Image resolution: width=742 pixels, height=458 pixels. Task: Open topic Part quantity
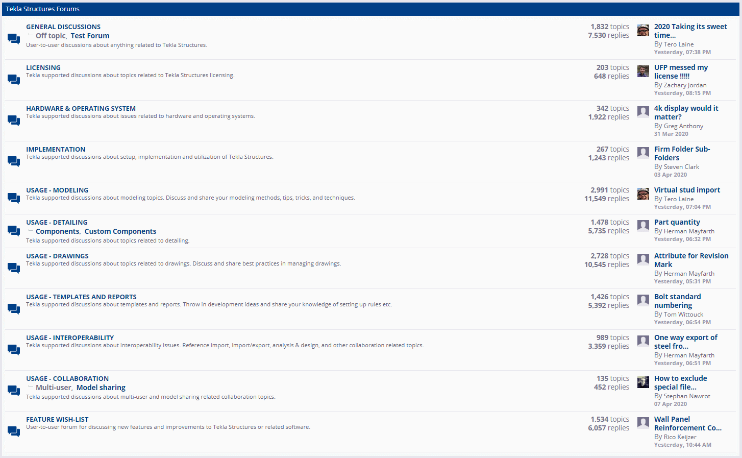coord(677,222)
